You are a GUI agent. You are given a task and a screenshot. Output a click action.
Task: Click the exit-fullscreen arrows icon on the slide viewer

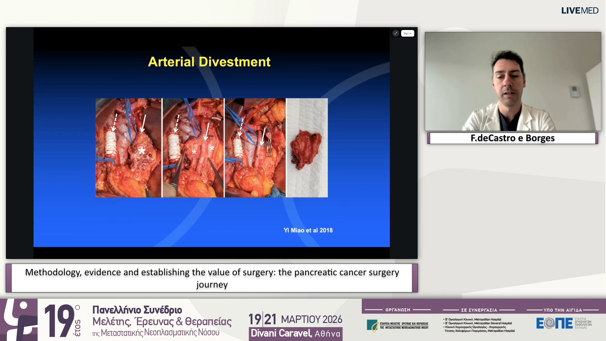point(395,33)
